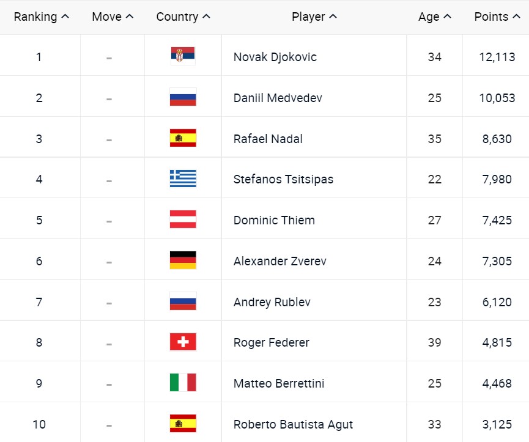Click the German flag for Alexander Zverev
This screenshot has height=442, width=529.
(x=183, y=260)
